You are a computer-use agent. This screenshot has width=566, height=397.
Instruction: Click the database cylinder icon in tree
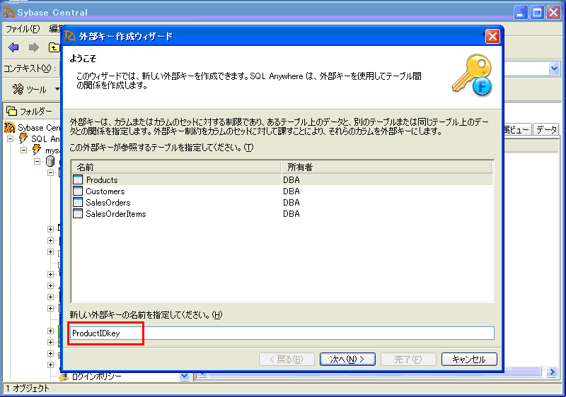point(50,162)
